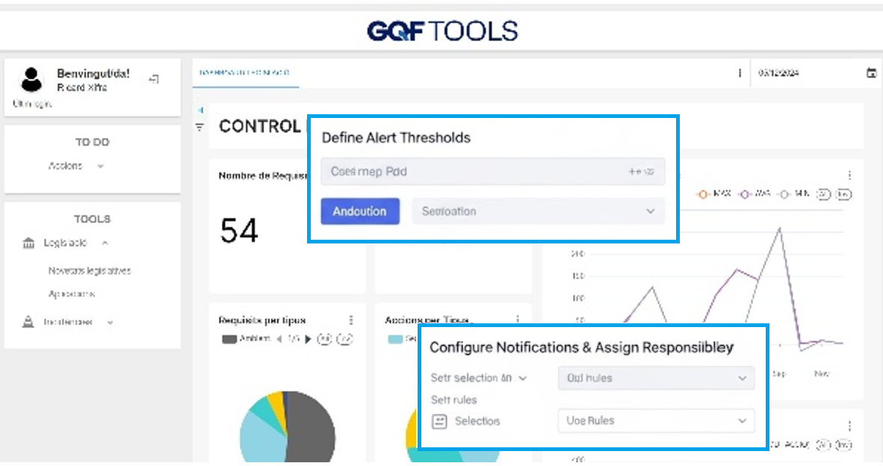Select the active dashboard tab at the top

pos(245,72)
